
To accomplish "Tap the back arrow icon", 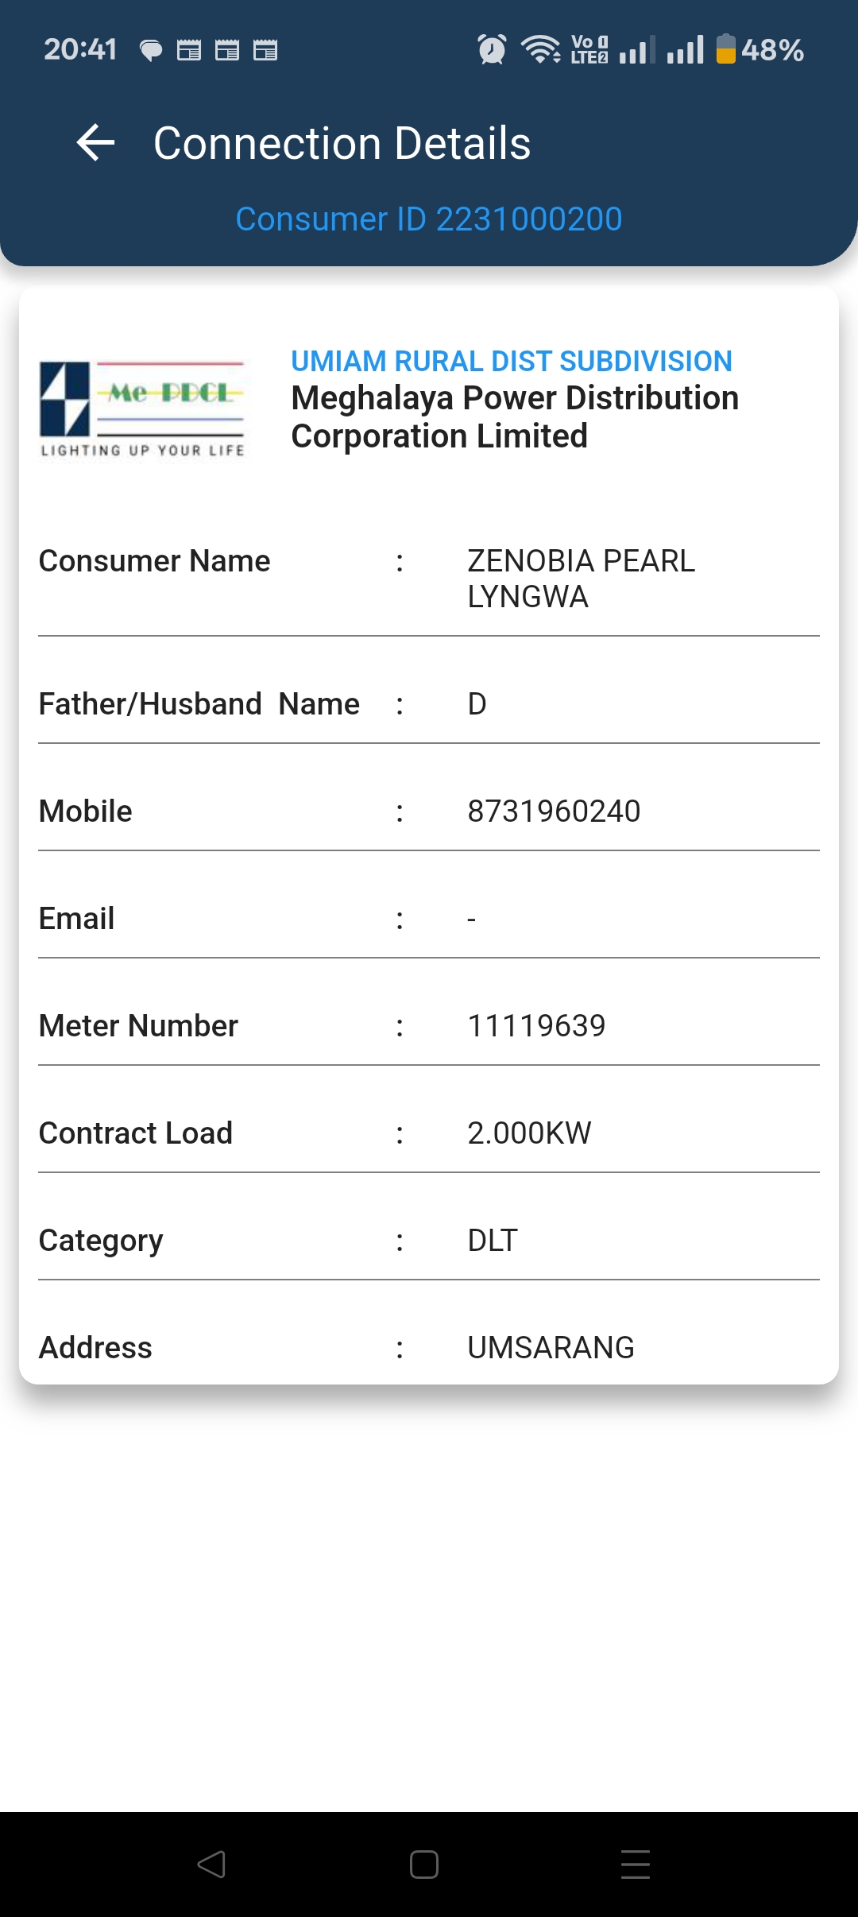I will coord(96,143).
